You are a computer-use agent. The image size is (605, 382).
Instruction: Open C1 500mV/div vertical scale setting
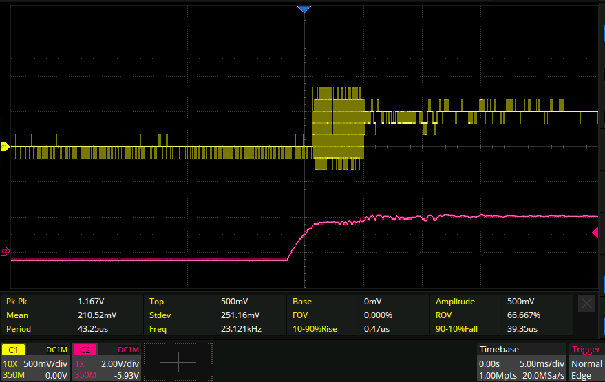click(x=44, y=363)
